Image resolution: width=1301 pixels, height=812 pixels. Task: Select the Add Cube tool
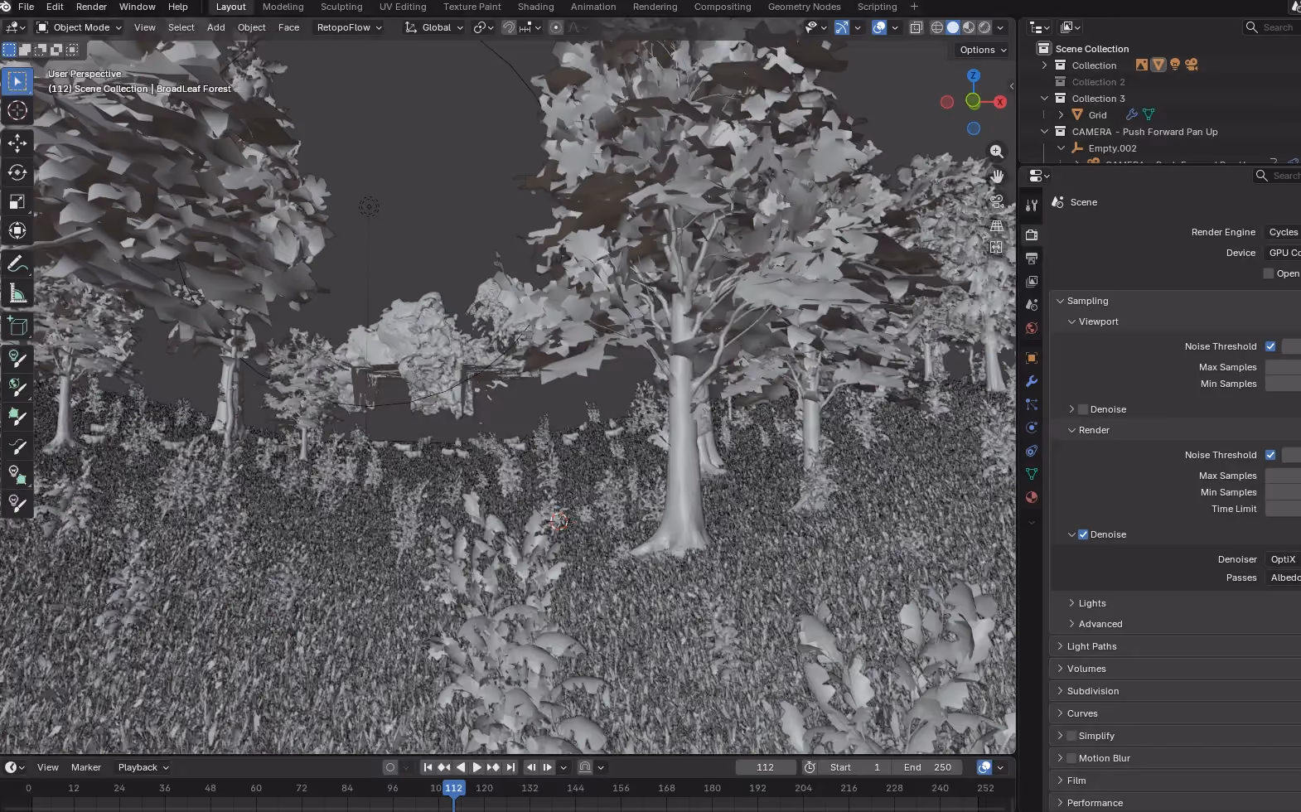point(17,326)
